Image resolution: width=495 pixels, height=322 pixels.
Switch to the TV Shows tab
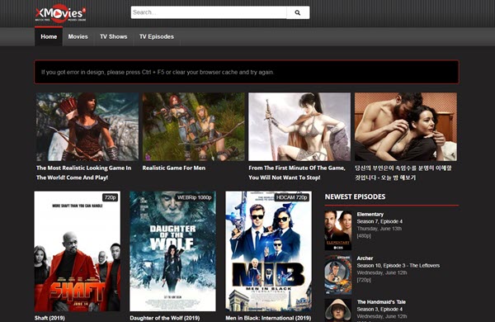pyautogui.click(x=114, y=36)
